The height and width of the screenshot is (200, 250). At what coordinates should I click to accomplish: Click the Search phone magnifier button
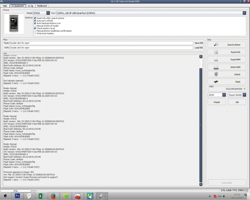click(227, 45)
